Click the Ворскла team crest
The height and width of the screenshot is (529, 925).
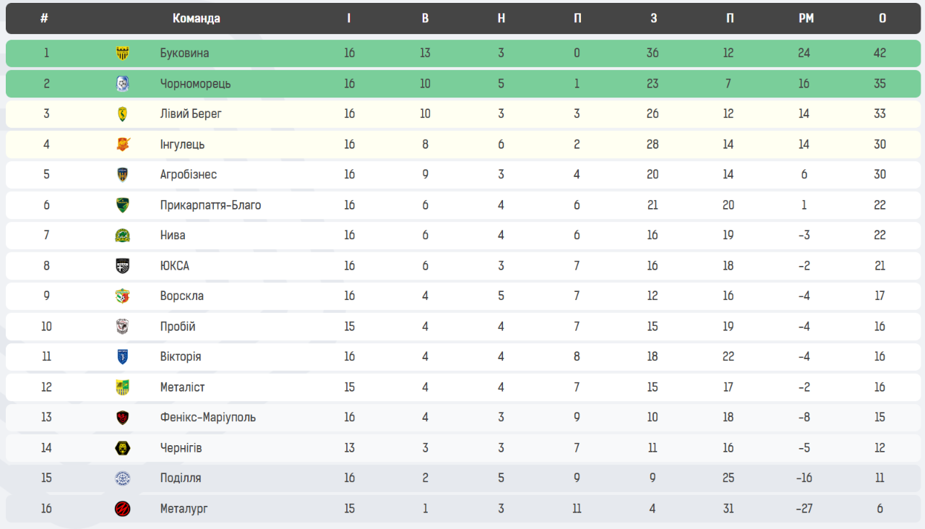pyautogui.click(x=123, y=296)
